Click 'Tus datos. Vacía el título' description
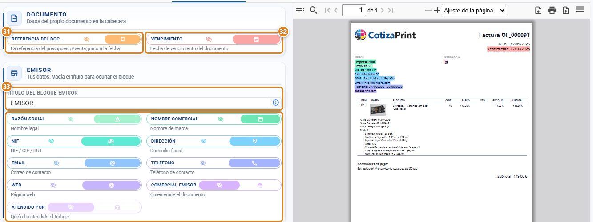 80,76
